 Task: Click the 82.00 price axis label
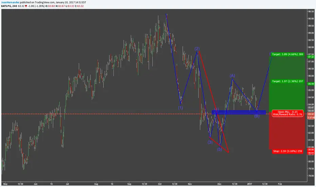point(311,133)
